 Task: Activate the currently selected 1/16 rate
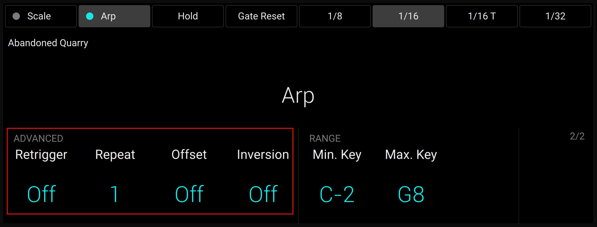coord(408,16)
